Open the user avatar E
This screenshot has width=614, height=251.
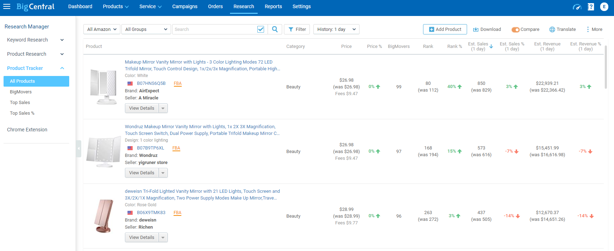(x=604, y=7)
